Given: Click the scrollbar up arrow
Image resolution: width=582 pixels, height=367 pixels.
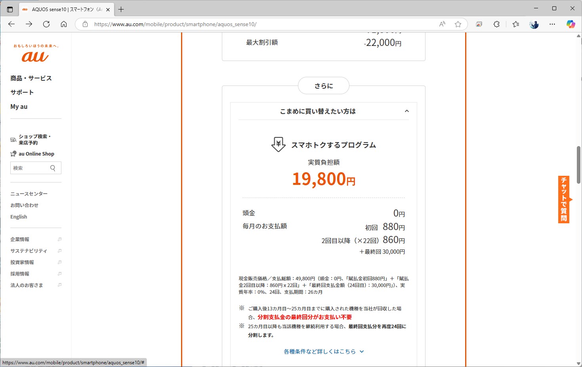Looking at the screenshot, I should 578,36.
